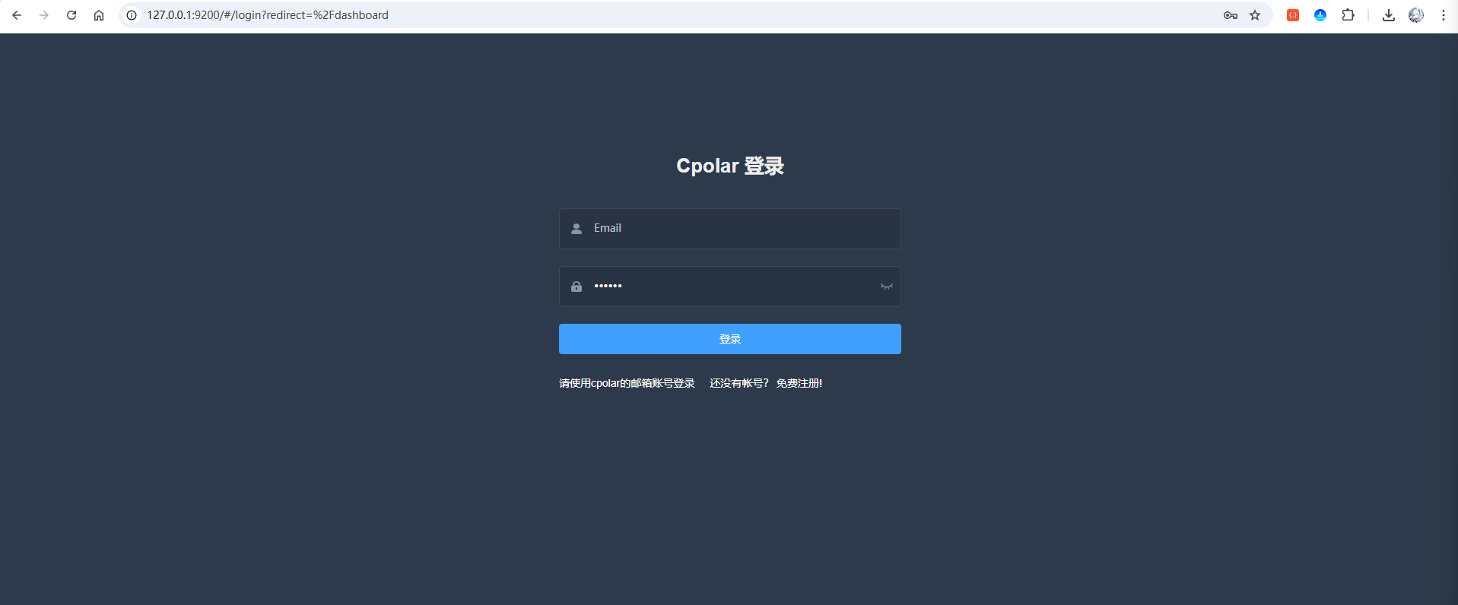
Task: Click the lock icon in the password field
Action: [x=577, y=287]
